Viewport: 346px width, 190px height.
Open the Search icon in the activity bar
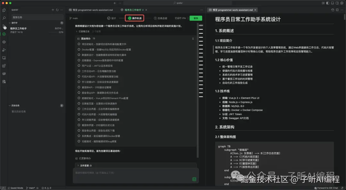pyautogui.click(x=4, y=18)
